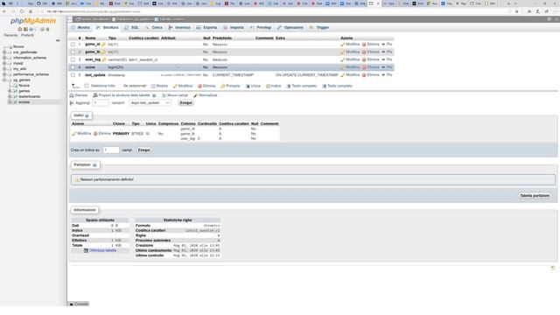560x315 pixels.
Task: Expand the cre_gestionale database node
Action: [x=4, y=52]
